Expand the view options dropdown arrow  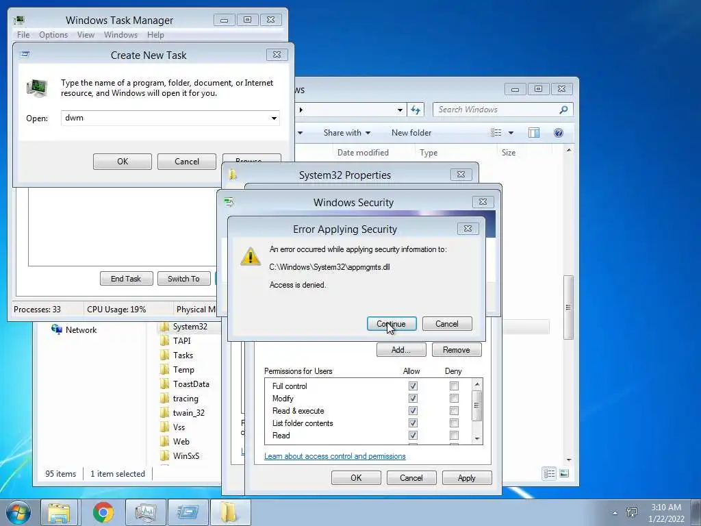tap(511, 133)
